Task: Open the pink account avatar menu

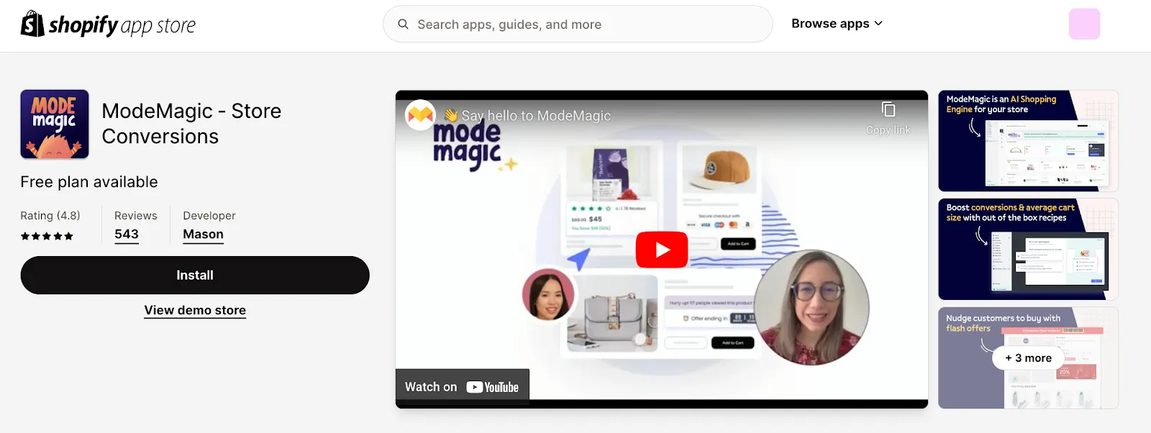Action: [x=1084, y=24]
